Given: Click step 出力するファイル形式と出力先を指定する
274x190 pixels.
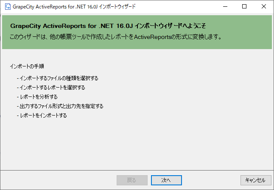Looking at the screenshot, I should tap(60, 106).
